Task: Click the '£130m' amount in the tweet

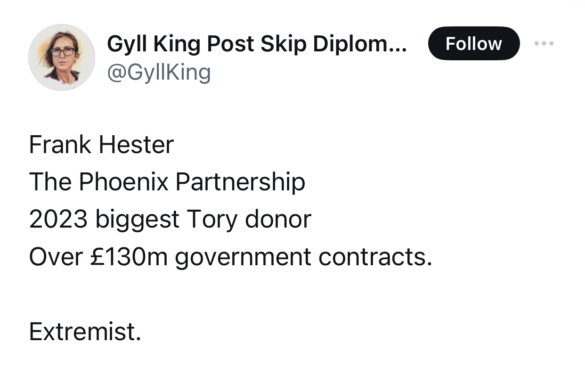Action: pos(129,257)
